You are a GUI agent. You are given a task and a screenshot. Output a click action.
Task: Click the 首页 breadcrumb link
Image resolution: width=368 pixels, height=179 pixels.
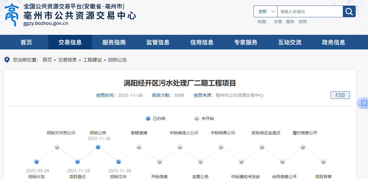pos(47,60)
